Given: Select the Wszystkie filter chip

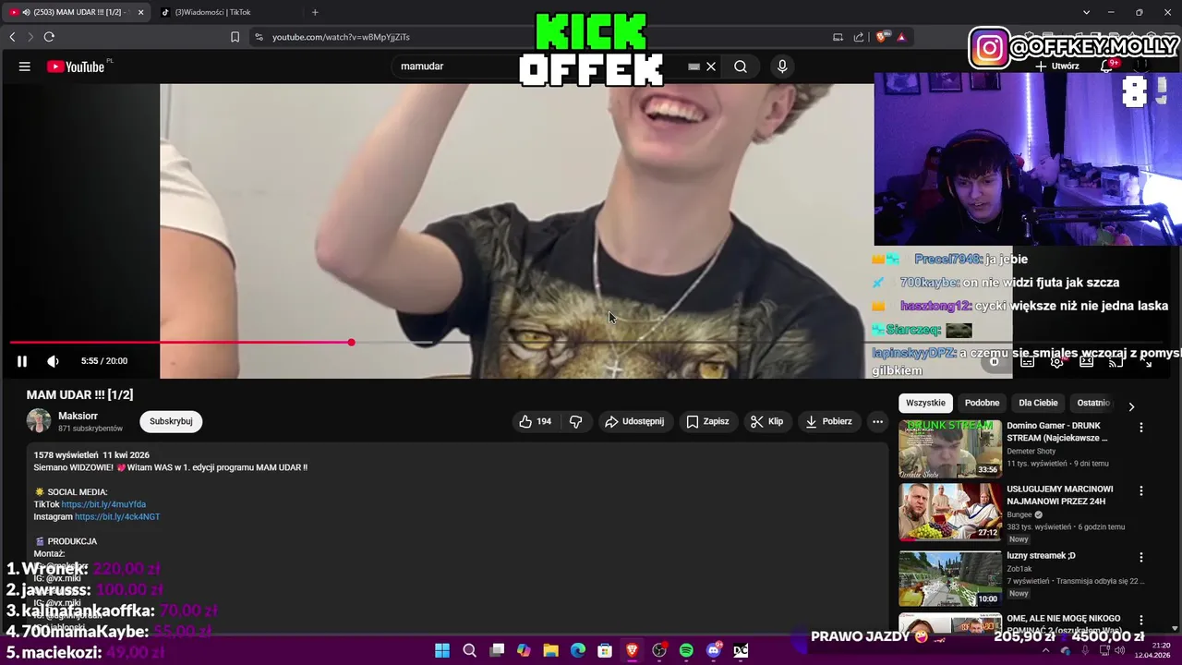Looking at the screenshot, I should (x=925, y=403).
